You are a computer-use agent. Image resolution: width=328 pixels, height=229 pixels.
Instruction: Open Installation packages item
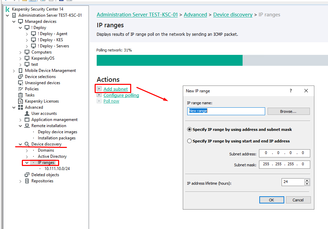57,138
